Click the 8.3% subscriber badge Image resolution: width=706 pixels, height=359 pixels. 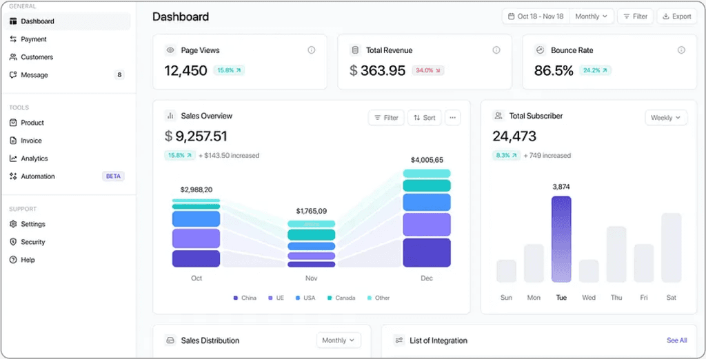click(x=507, y=156)
